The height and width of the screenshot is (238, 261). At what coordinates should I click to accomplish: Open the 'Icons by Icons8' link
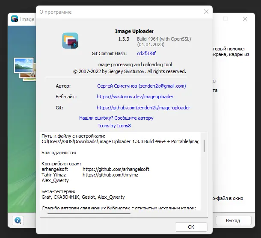[x=114, y=126]
